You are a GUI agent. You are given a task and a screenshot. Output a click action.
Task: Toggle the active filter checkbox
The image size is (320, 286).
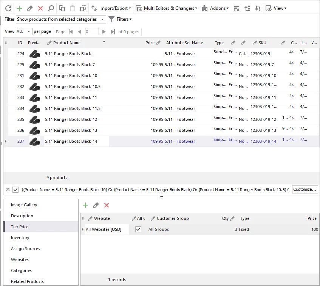15,190
